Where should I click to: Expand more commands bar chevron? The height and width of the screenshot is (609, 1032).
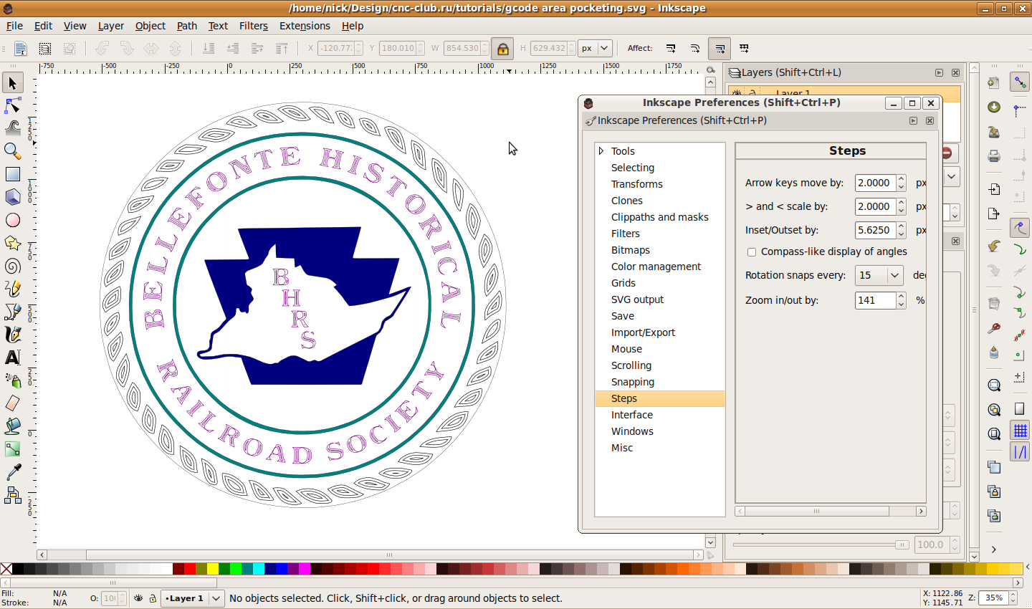pos(994,550)
